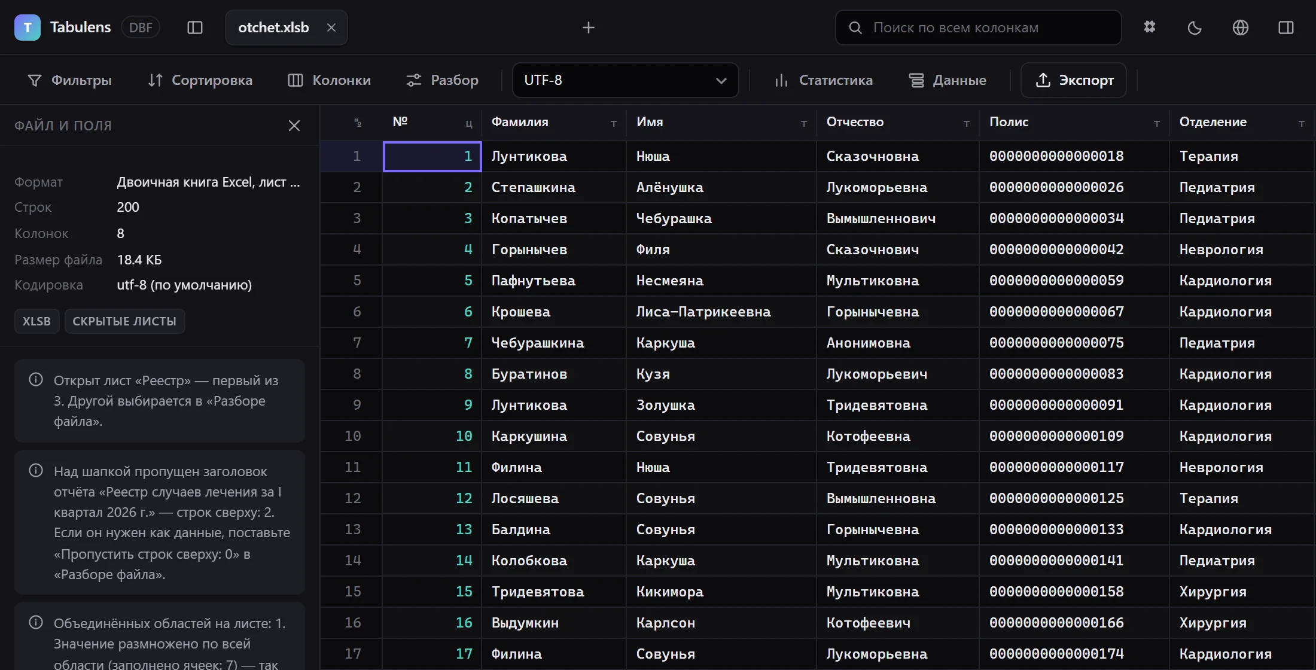The width and height of the screenshot is (1316, 670).
Task: Switch to the Данные view
Action: tap(948, 80)
